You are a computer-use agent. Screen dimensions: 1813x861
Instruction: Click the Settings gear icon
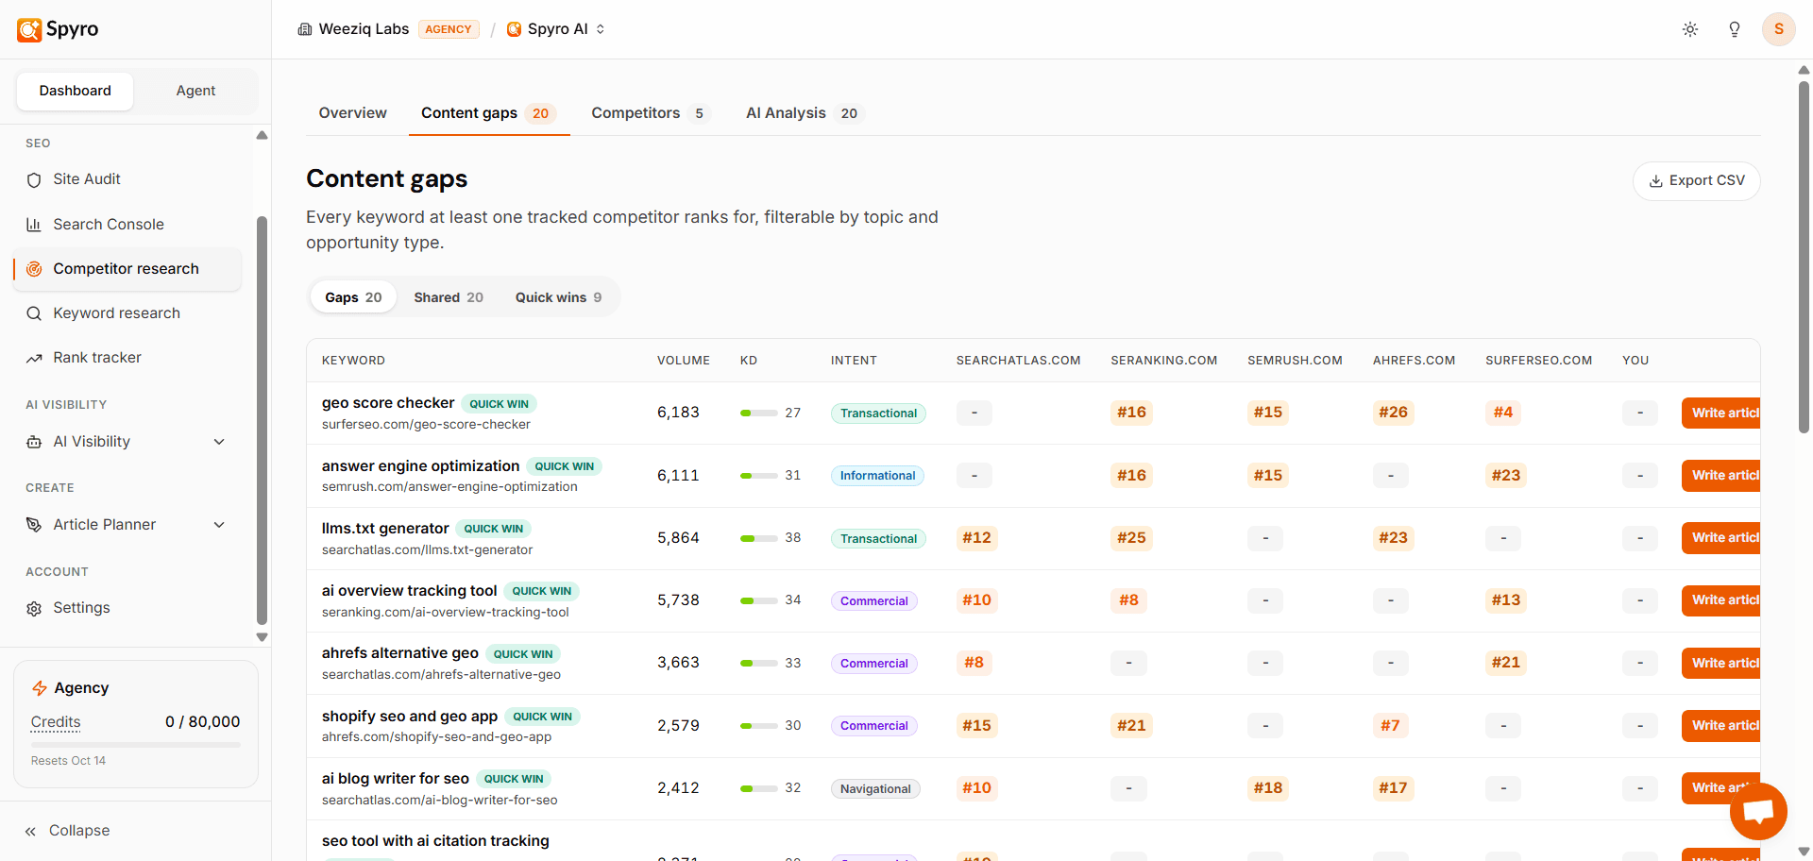[x=34, y=608]
